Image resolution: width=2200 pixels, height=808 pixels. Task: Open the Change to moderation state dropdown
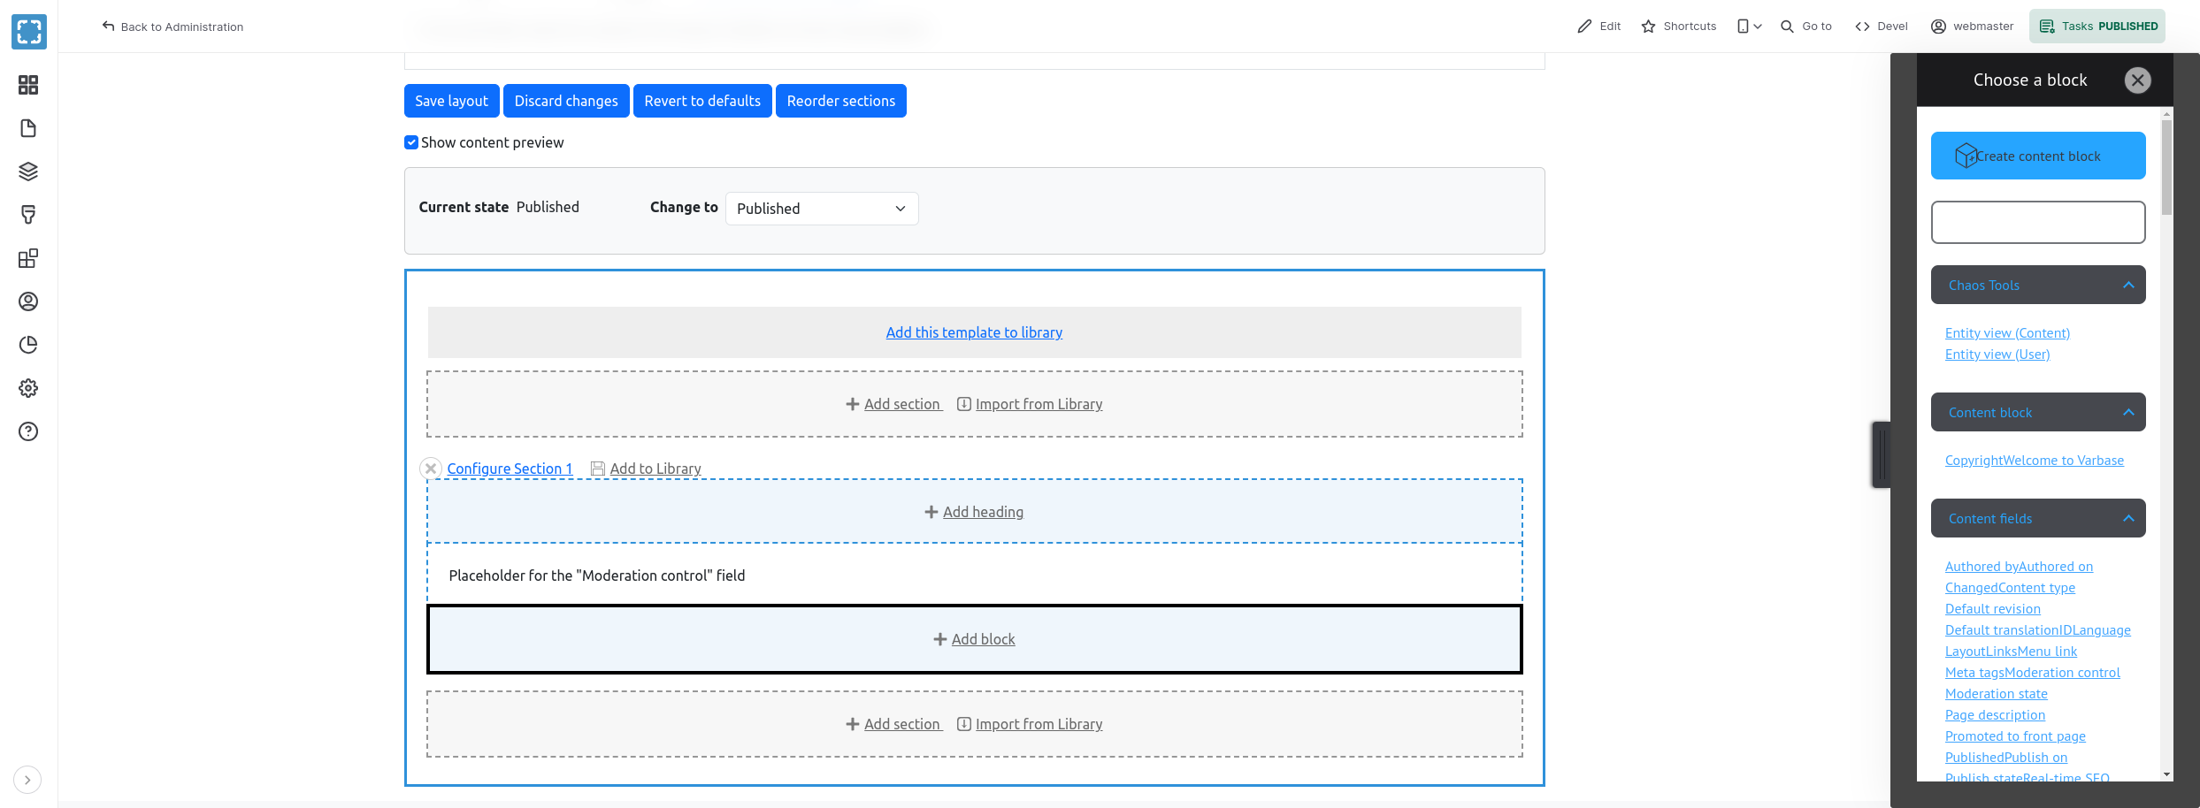point(821,209)
